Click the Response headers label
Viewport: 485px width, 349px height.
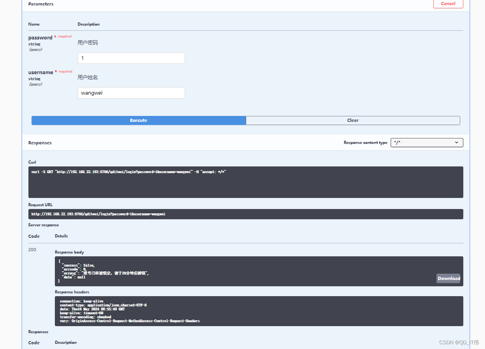click(x=72, y=292)
